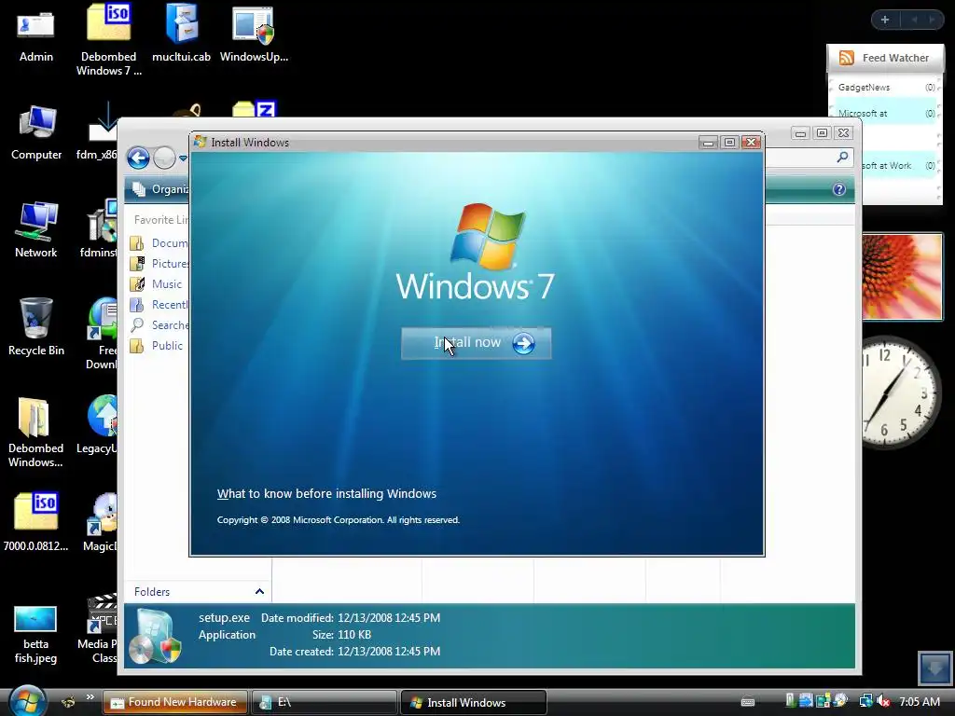Click the Feed Watcher gadget header
Viewport: 955px width, 716px height.
(x=885, y=58)
